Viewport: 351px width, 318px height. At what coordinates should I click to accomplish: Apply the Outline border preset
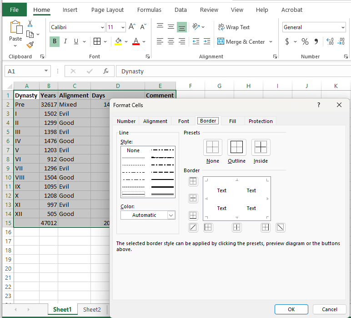point(236,148)
